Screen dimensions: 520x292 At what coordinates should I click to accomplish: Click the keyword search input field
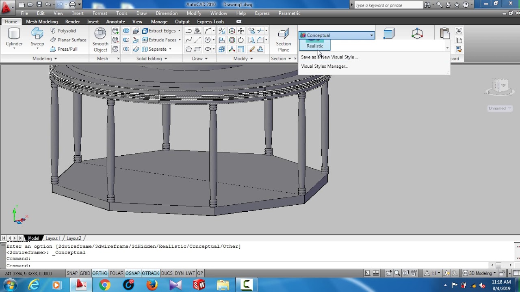388,5
